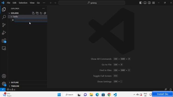Collapse the GOLANG workspace section

9,13
